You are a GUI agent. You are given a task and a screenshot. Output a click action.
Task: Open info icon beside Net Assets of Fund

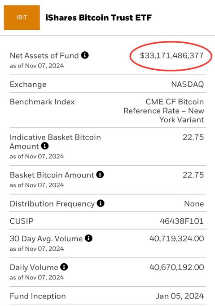(x=85, y=55)
